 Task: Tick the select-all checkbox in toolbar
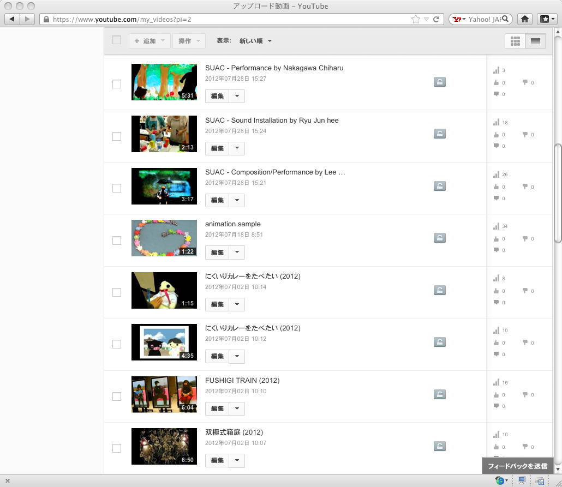(x=116, y=40)
